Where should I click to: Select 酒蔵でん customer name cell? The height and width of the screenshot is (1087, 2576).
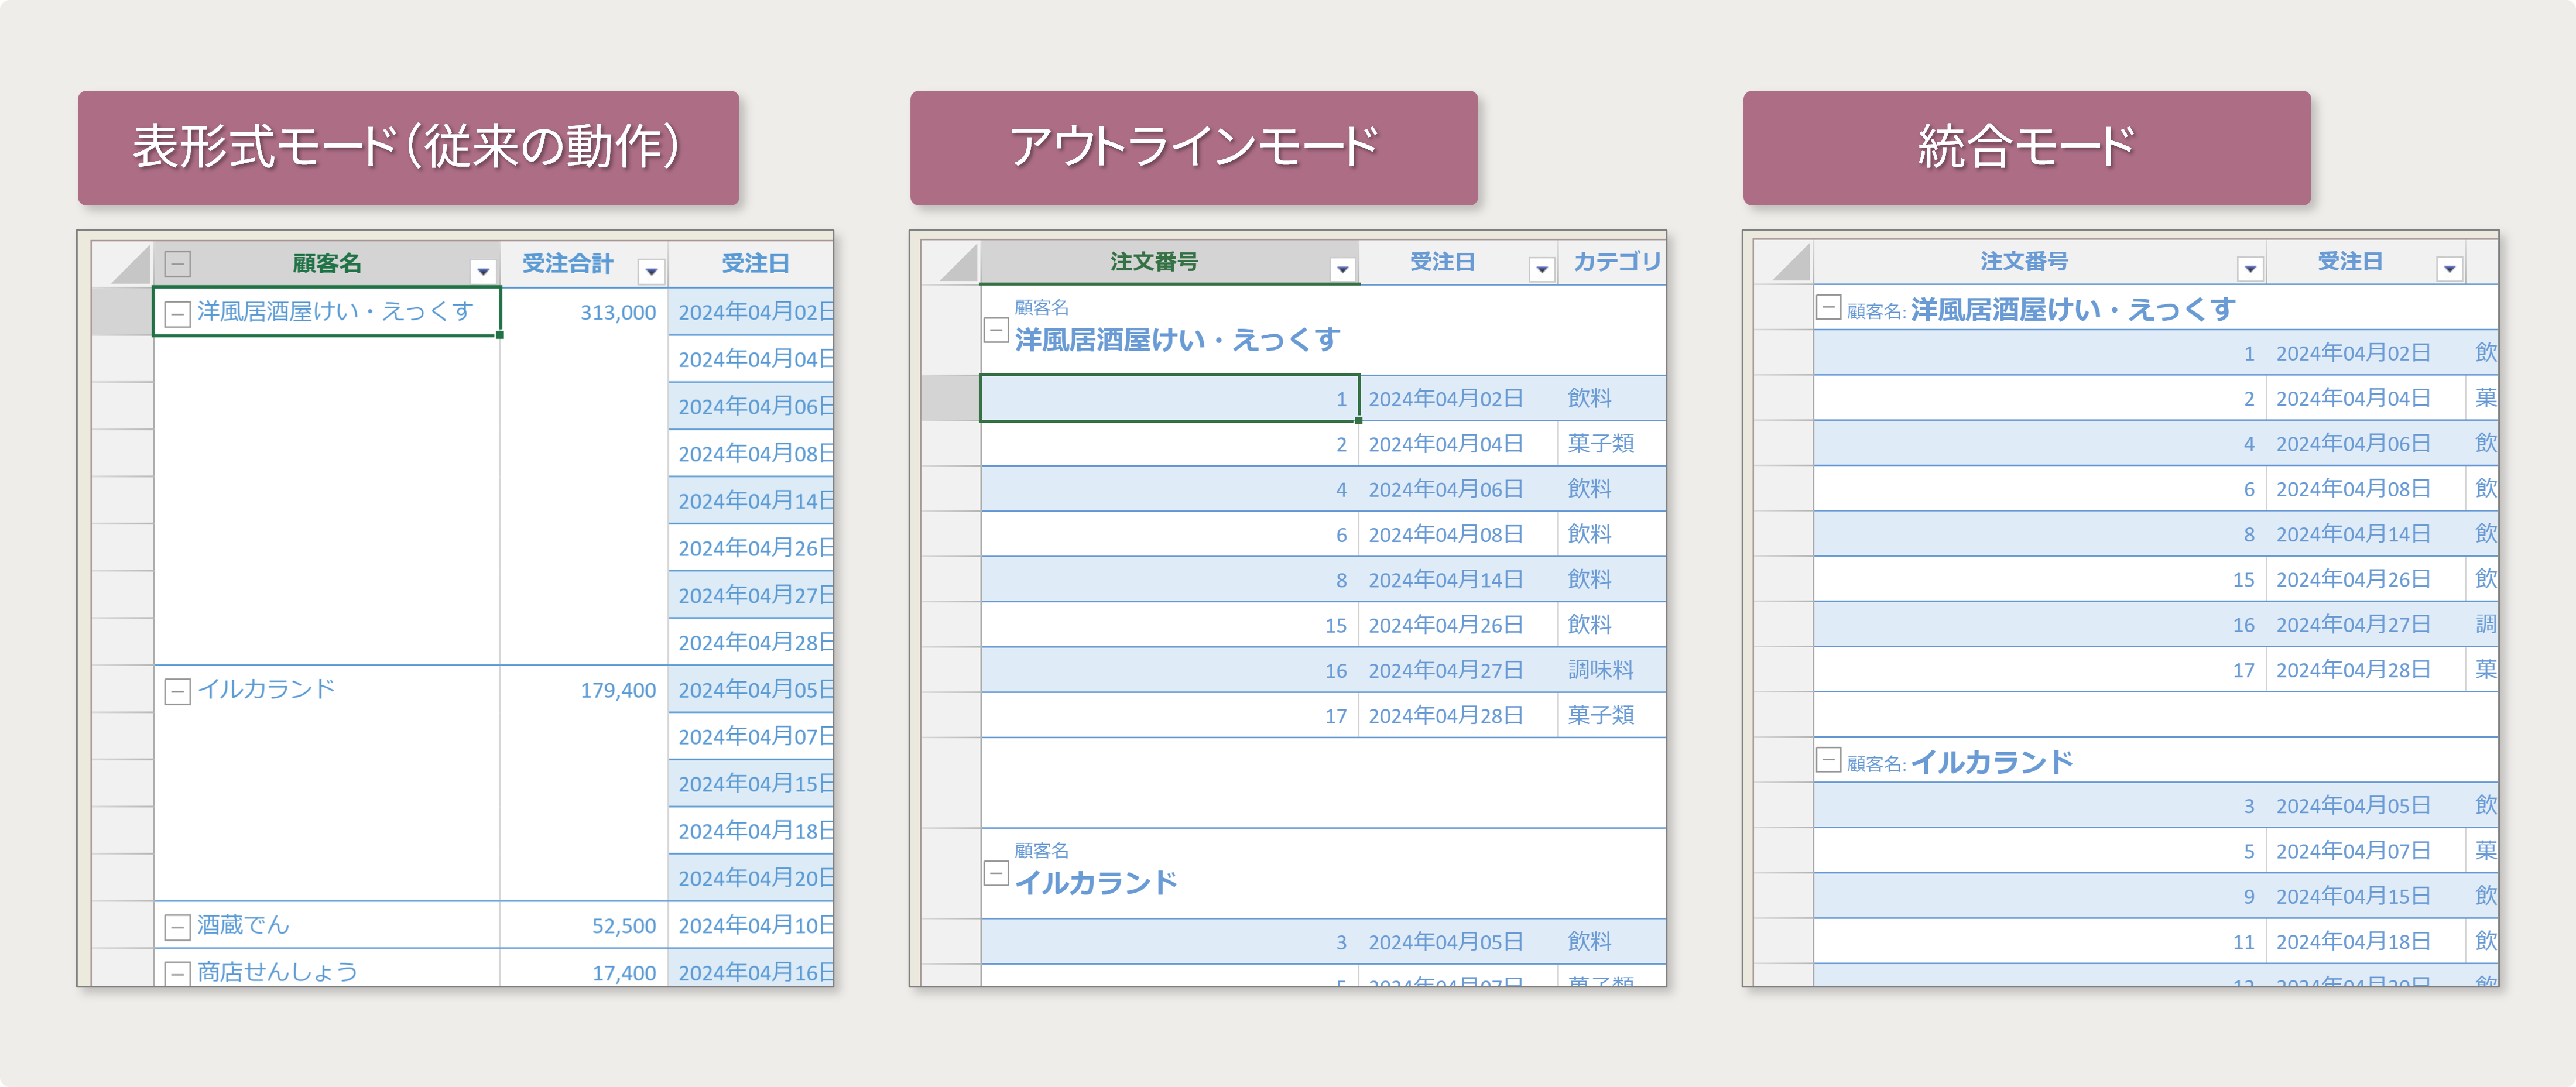pyautogui.click(x=326, y=925)
